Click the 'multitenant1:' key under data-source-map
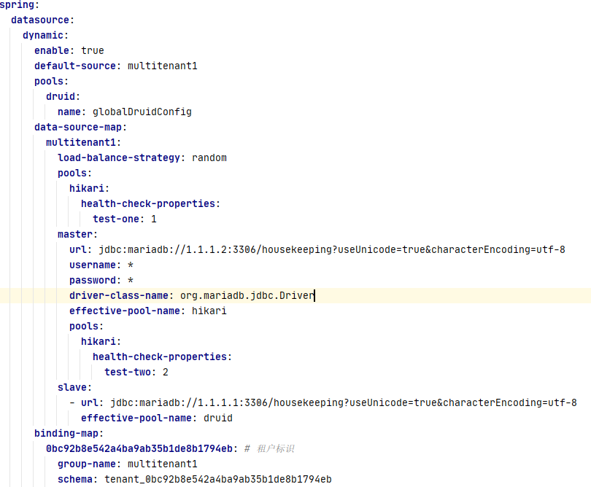Screen dimensions: 591x487 point(83,142)
